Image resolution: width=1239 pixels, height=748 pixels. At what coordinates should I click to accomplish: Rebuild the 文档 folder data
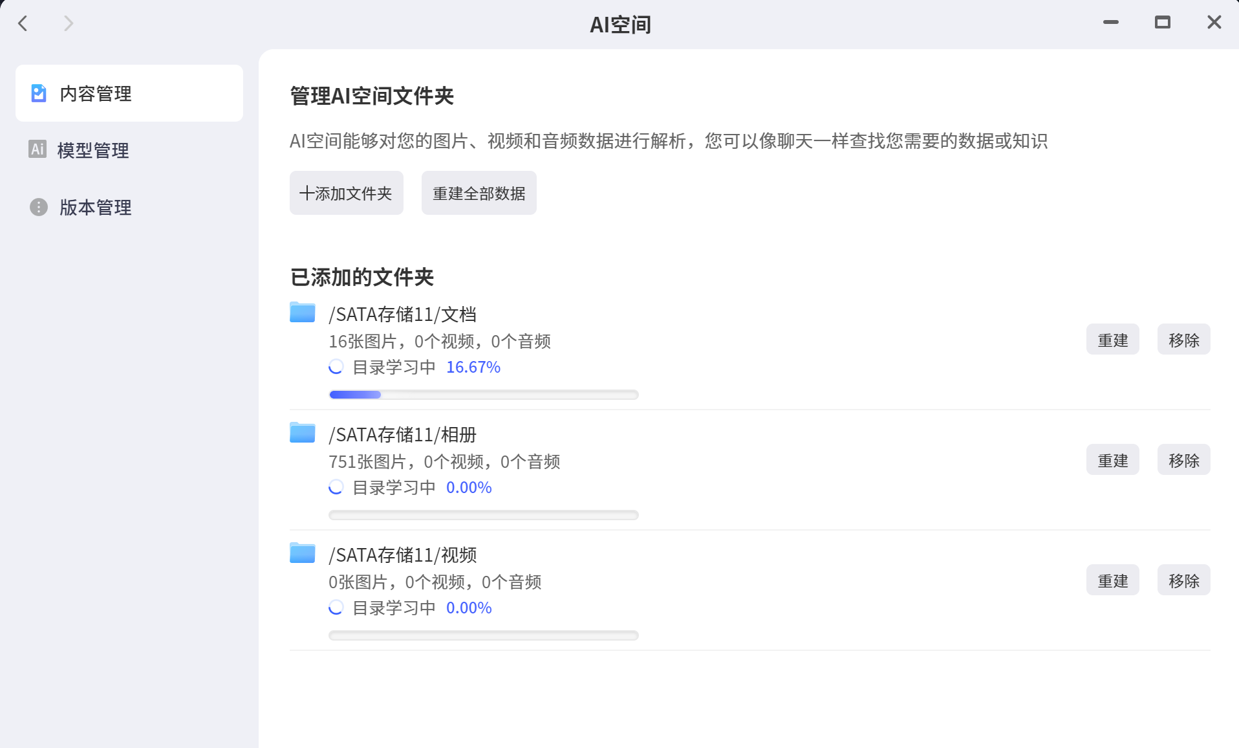[1112, 340]
